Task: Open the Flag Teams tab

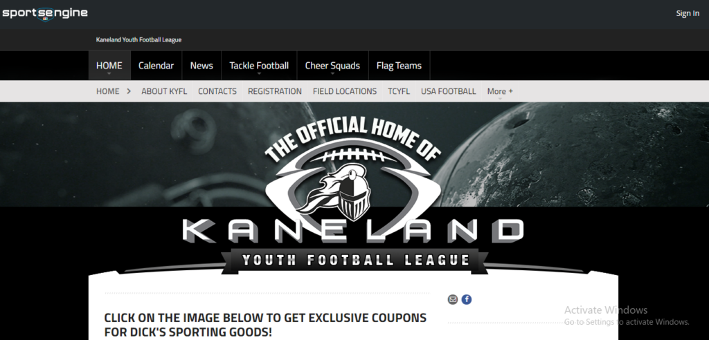Action: pos(399,66)
